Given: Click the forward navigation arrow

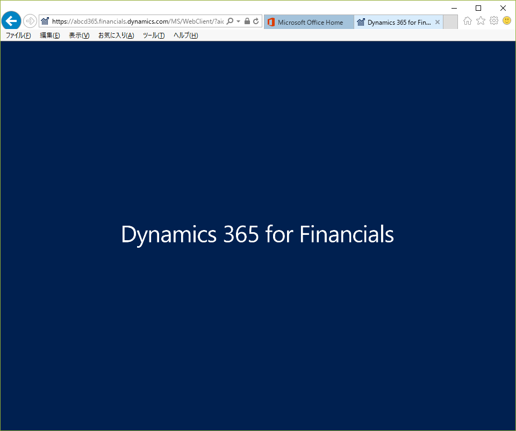Looking at the screenshot, I should 30,21.
